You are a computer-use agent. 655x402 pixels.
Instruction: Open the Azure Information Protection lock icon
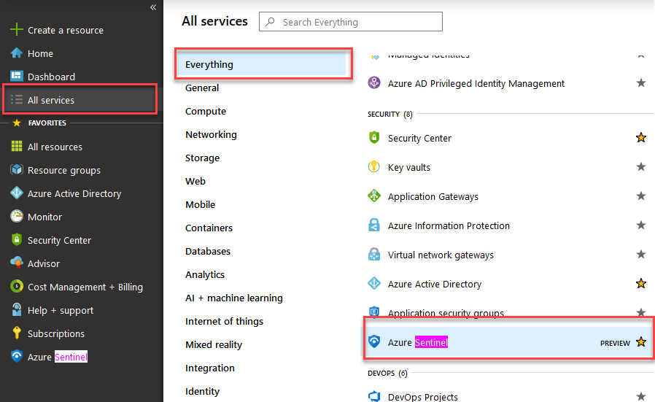click(x=374, y=225)
